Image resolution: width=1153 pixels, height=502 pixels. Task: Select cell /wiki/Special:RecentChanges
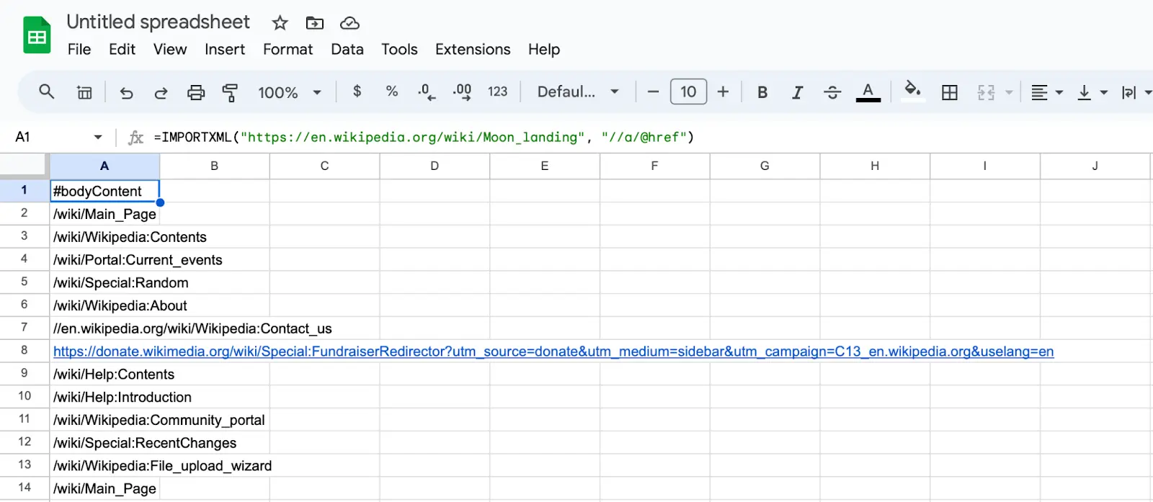(104, 442)
